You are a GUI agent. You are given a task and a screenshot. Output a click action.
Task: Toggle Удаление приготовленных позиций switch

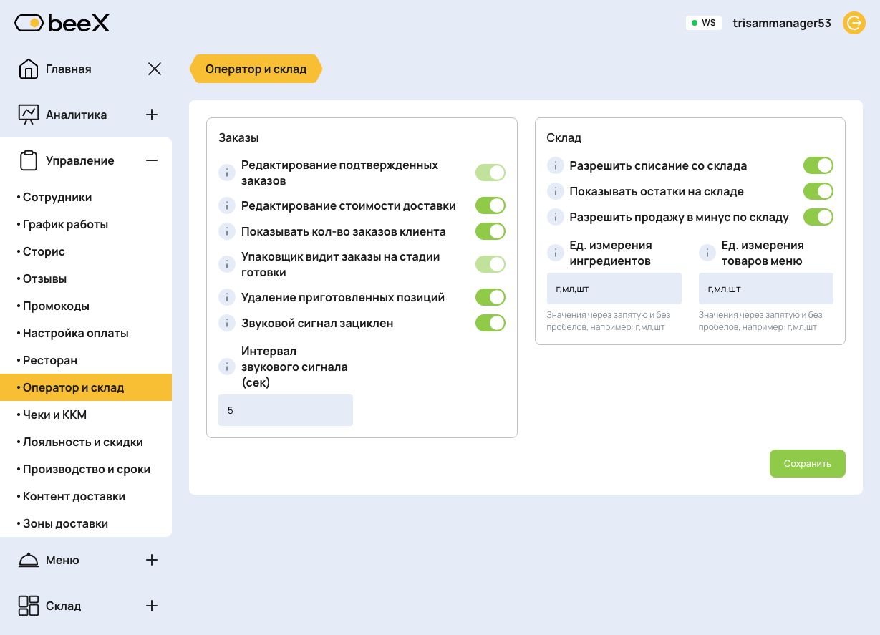pyautogui.click(x=490, y=297)
